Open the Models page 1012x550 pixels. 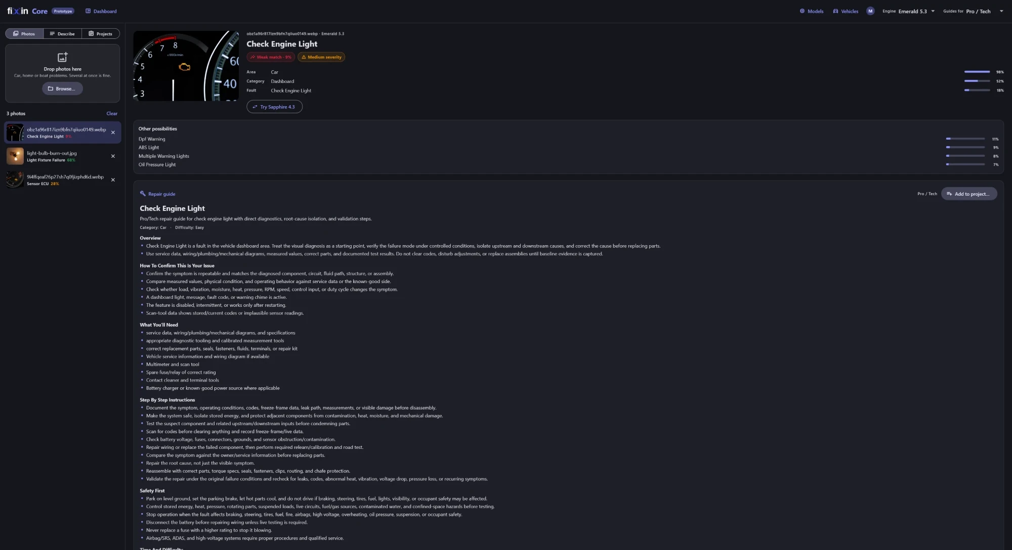pos(811,11)
